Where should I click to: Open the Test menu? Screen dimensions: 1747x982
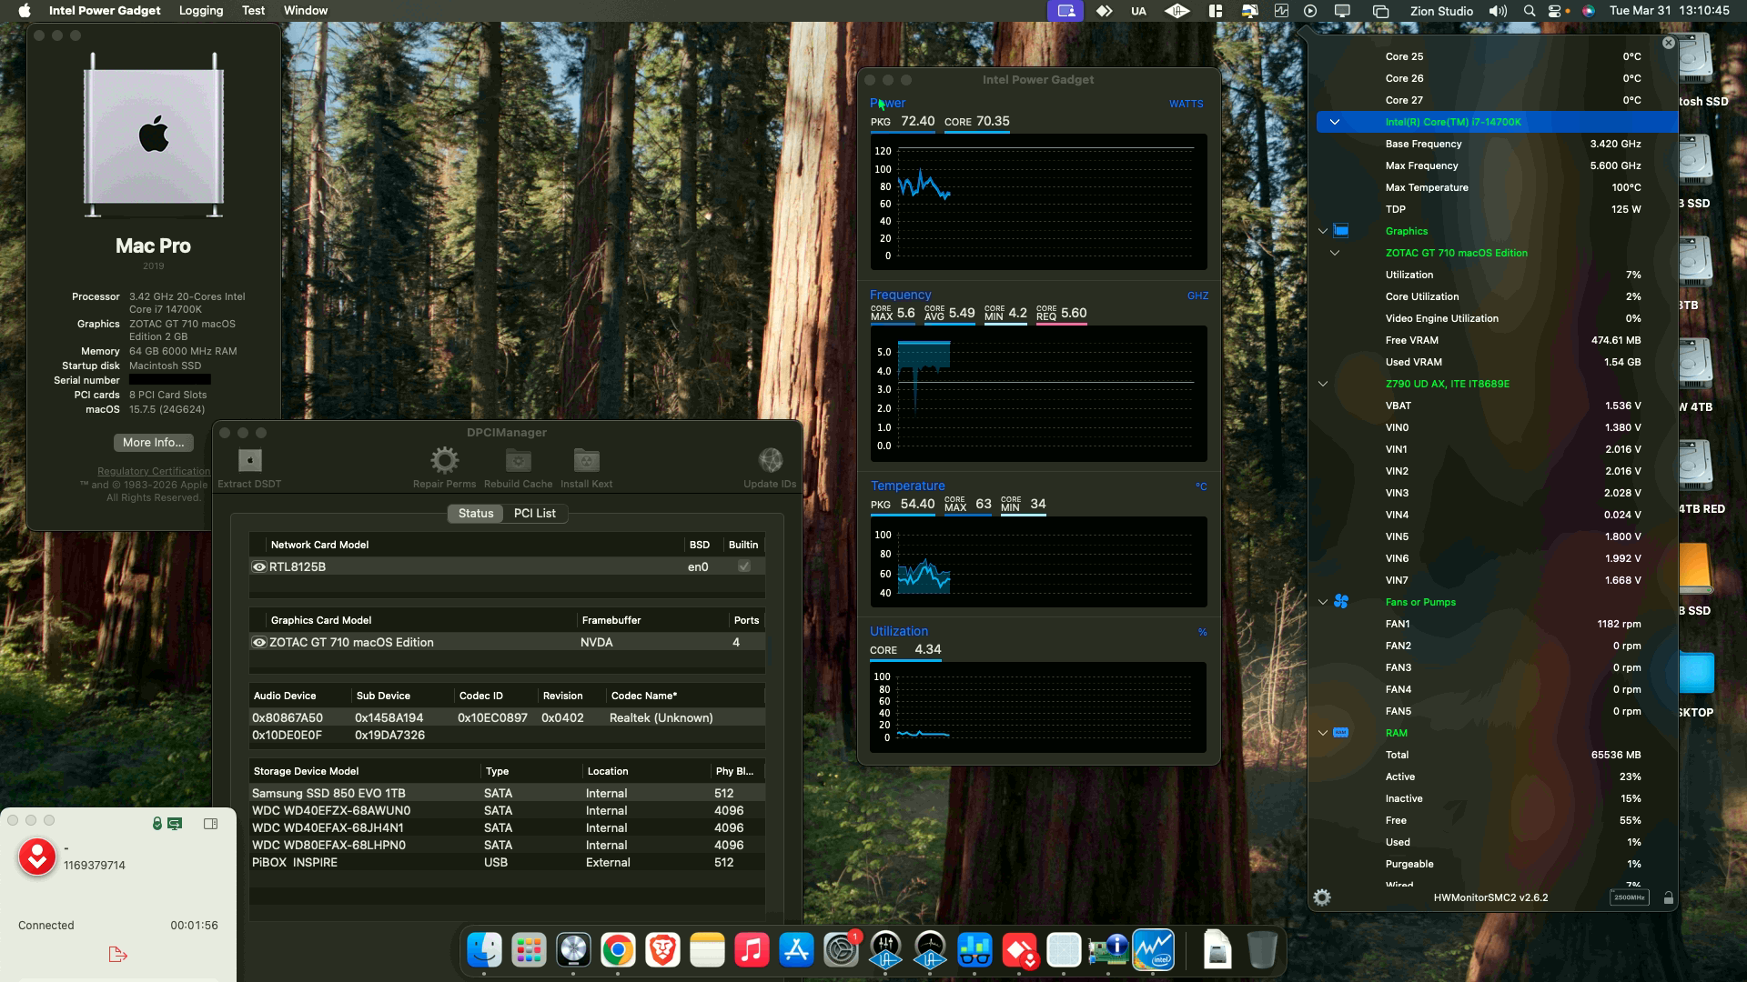pyautogui.click(x=253, y=11)
